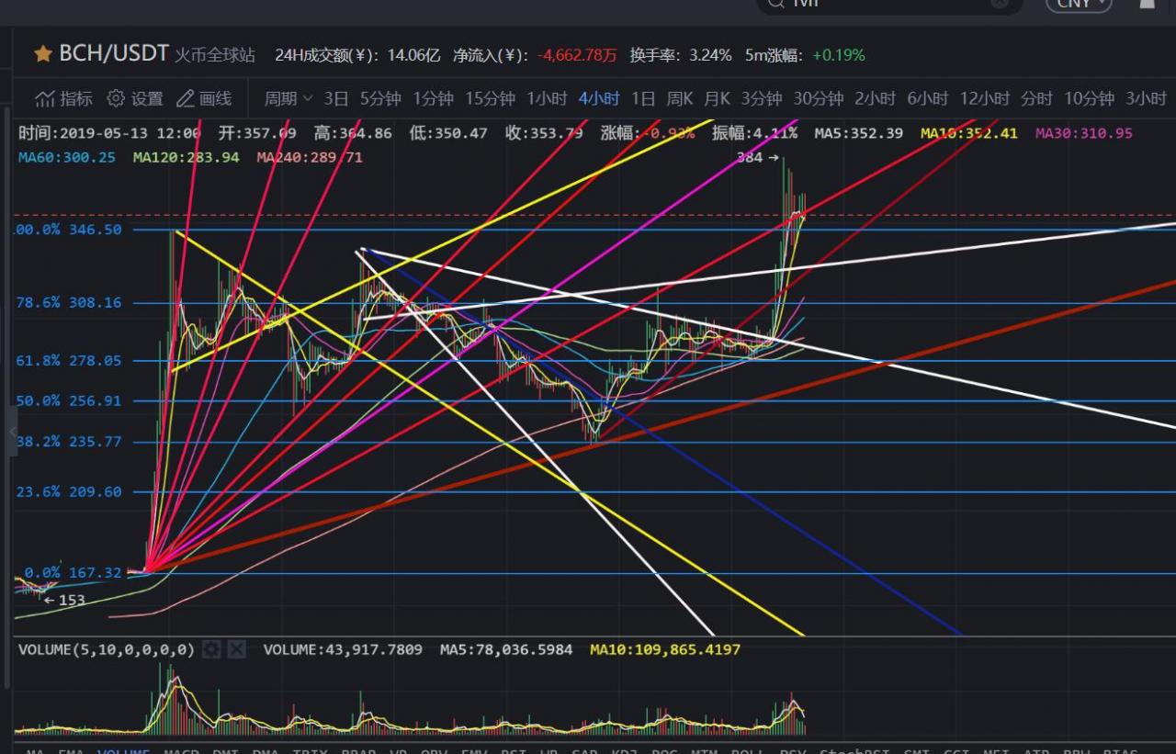The image size is (1176, 754).
Task: Toggle the favorite star beside BCH/USDT
Action: (42, 55)
